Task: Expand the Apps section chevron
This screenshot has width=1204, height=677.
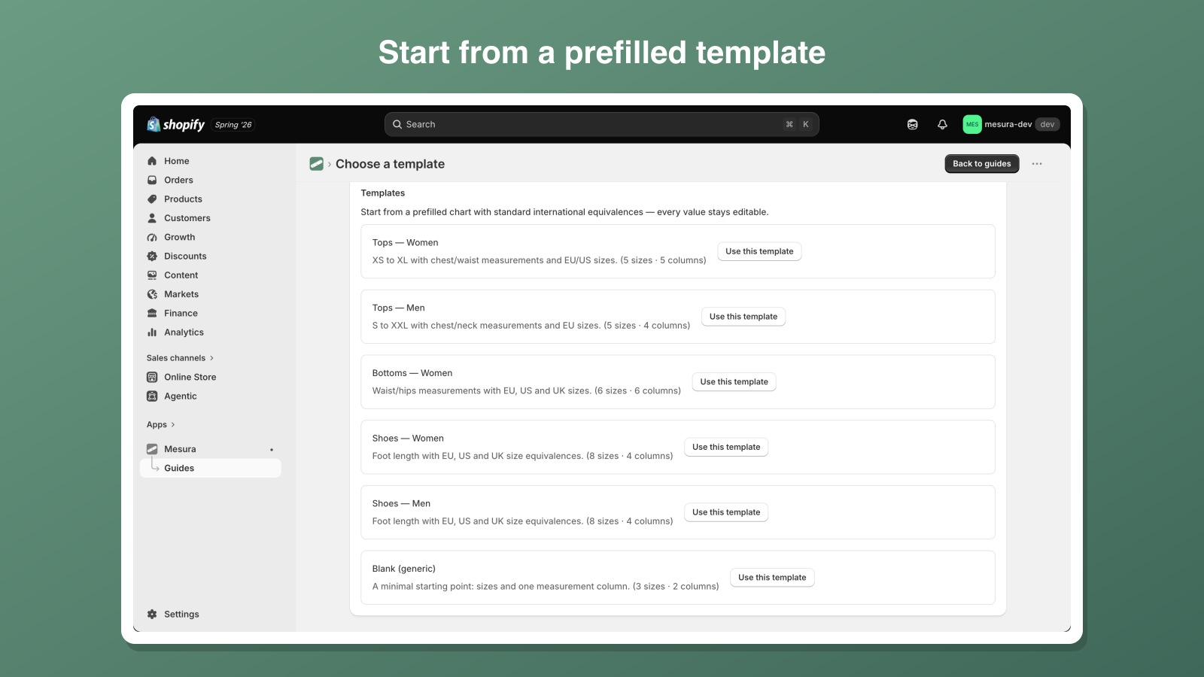Action: point(173,425)
